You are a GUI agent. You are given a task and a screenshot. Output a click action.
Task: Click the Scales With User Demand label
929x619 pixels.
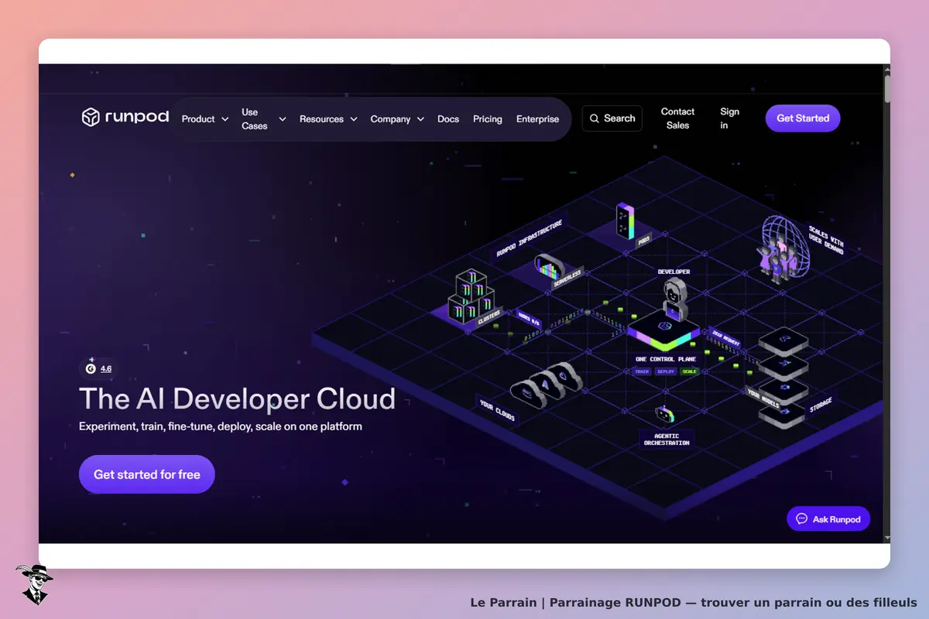pyautogui.click(x=825, y=240)
